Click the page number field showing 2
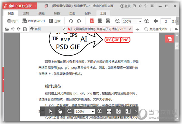 (x=166, y=21)
